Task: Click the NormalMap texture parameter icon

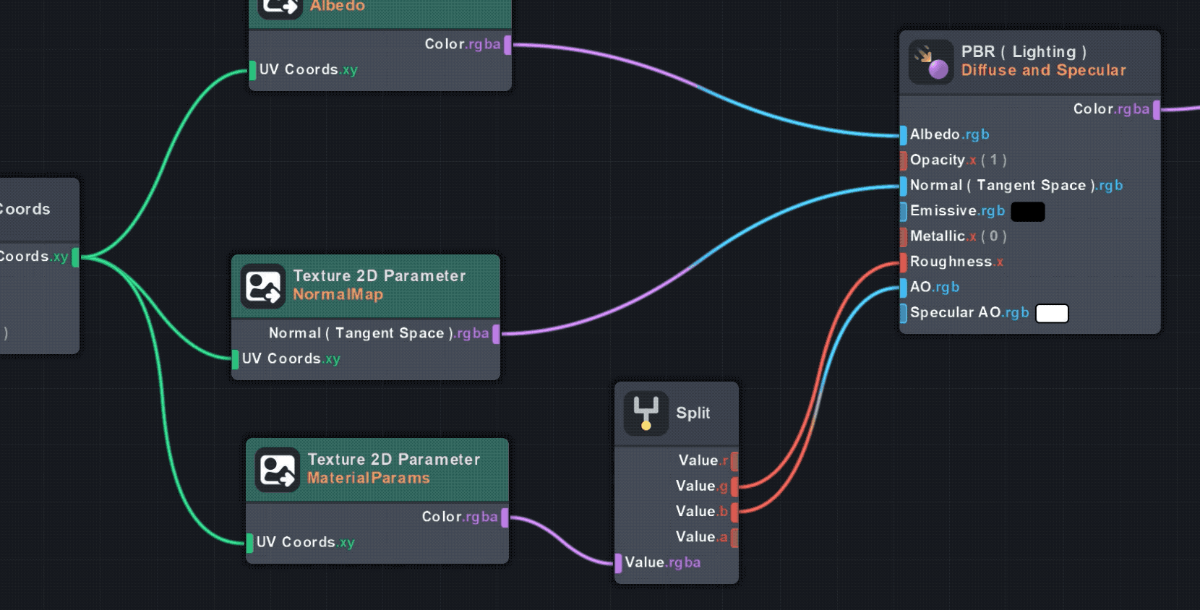Action: pyautogui.click(x=262, y=286)
